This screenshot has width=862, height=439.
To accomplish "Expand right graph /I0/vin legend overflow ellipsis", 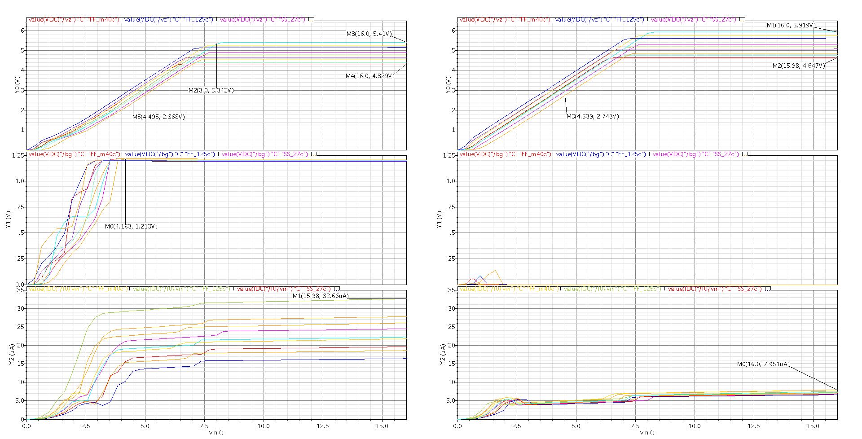I will [768, 289].
